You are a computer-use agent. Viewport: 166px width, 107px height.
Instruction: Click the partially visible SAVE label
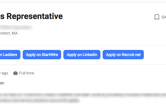coord(164,17)
